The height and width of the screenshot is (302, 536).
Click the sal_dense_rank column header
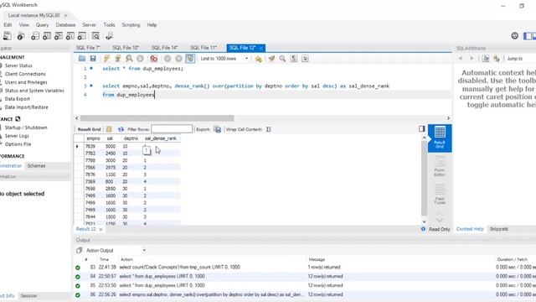point(161,138)
